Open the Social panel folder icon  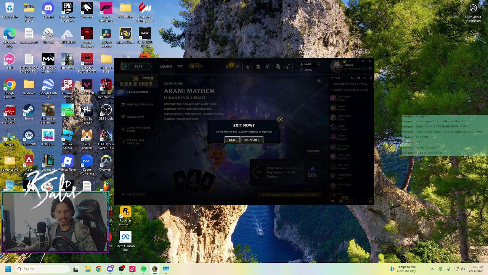[358, 78]
